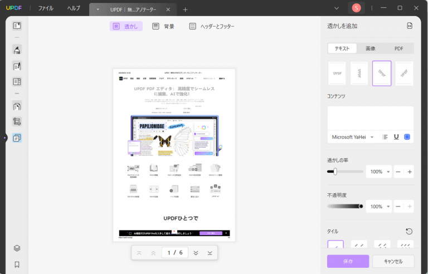
Task: Select the Page tools watermark icon in sidebar
Action: click(17, 138)
